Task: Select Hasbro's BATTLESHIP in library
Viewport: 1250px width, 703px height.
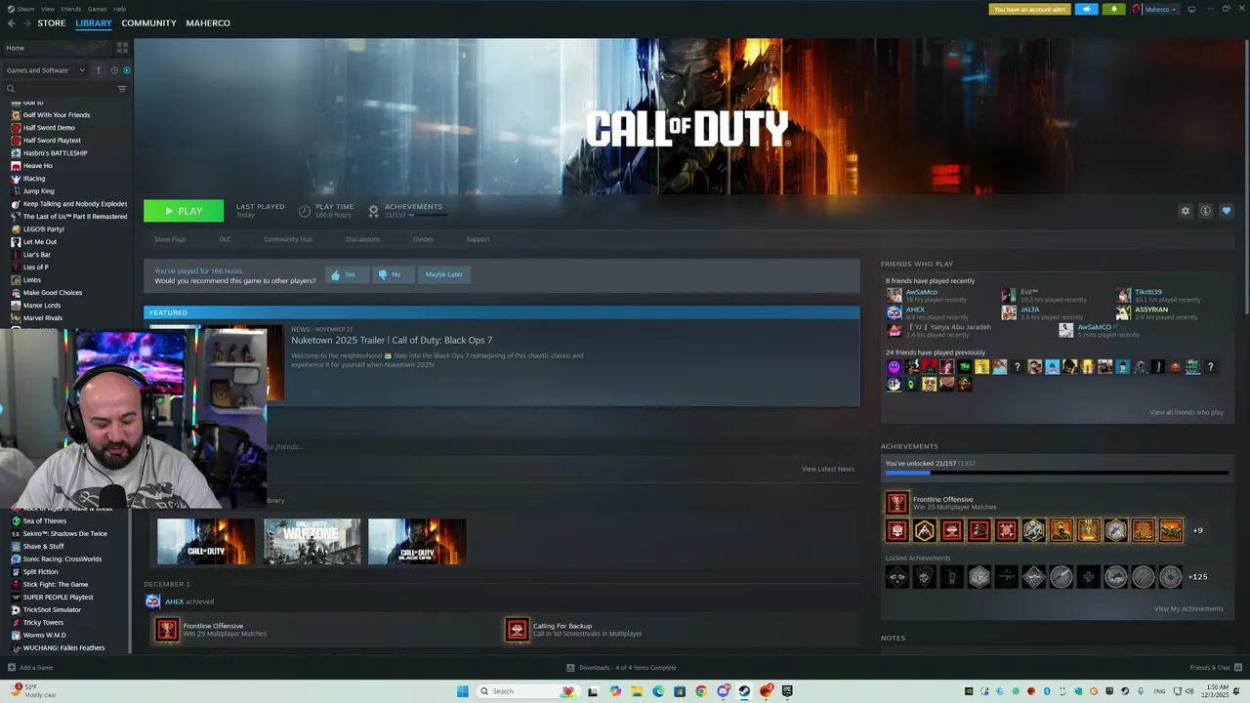Action: pos(55,153)
